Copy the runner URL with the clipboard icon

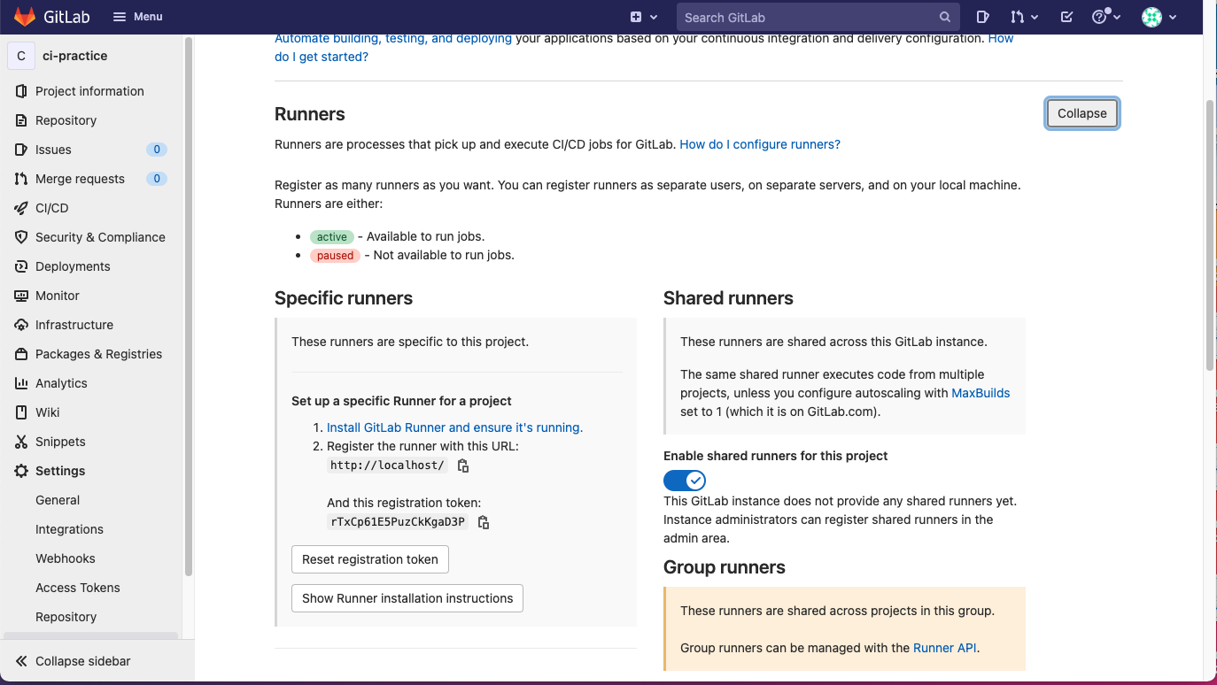coord(462,465)
